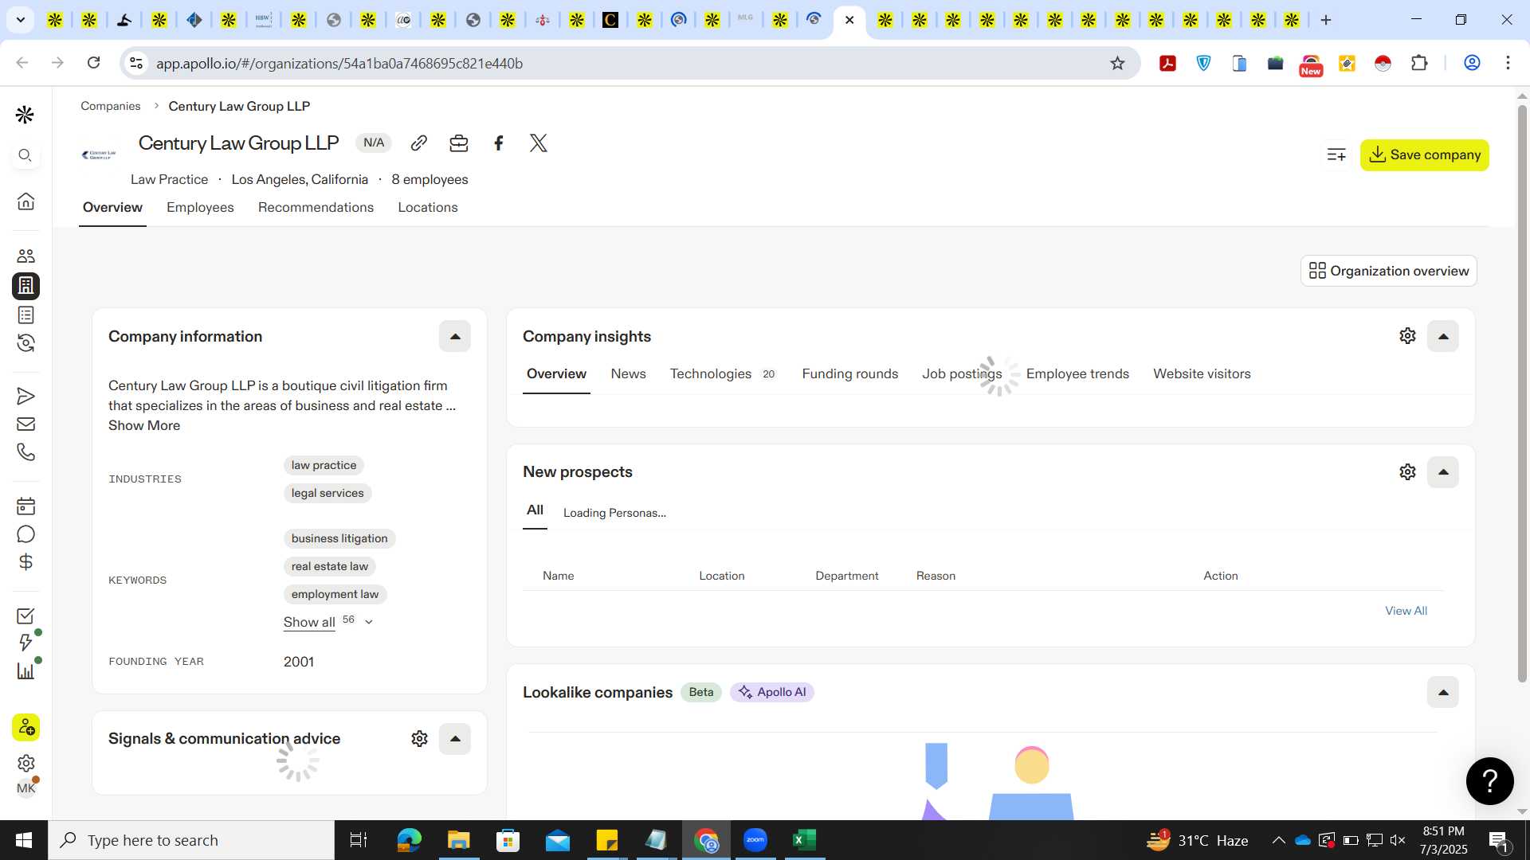Open Windows Start menu
1530x860 pixels.
(24, 840)
